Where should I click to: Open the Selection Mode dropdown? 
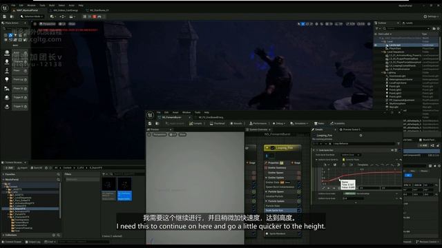click(x=32, y=17)
